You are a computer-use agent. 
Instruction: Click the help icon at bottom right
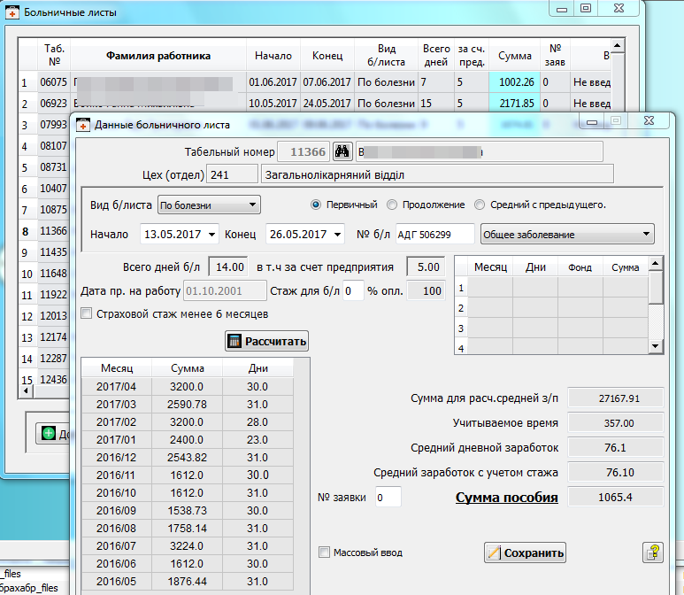(x=652, y=552)
